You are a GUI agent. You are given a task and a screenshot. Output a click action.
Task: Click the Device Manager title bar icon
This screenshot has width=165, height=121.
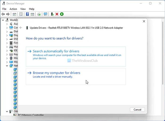pos(4,3)
